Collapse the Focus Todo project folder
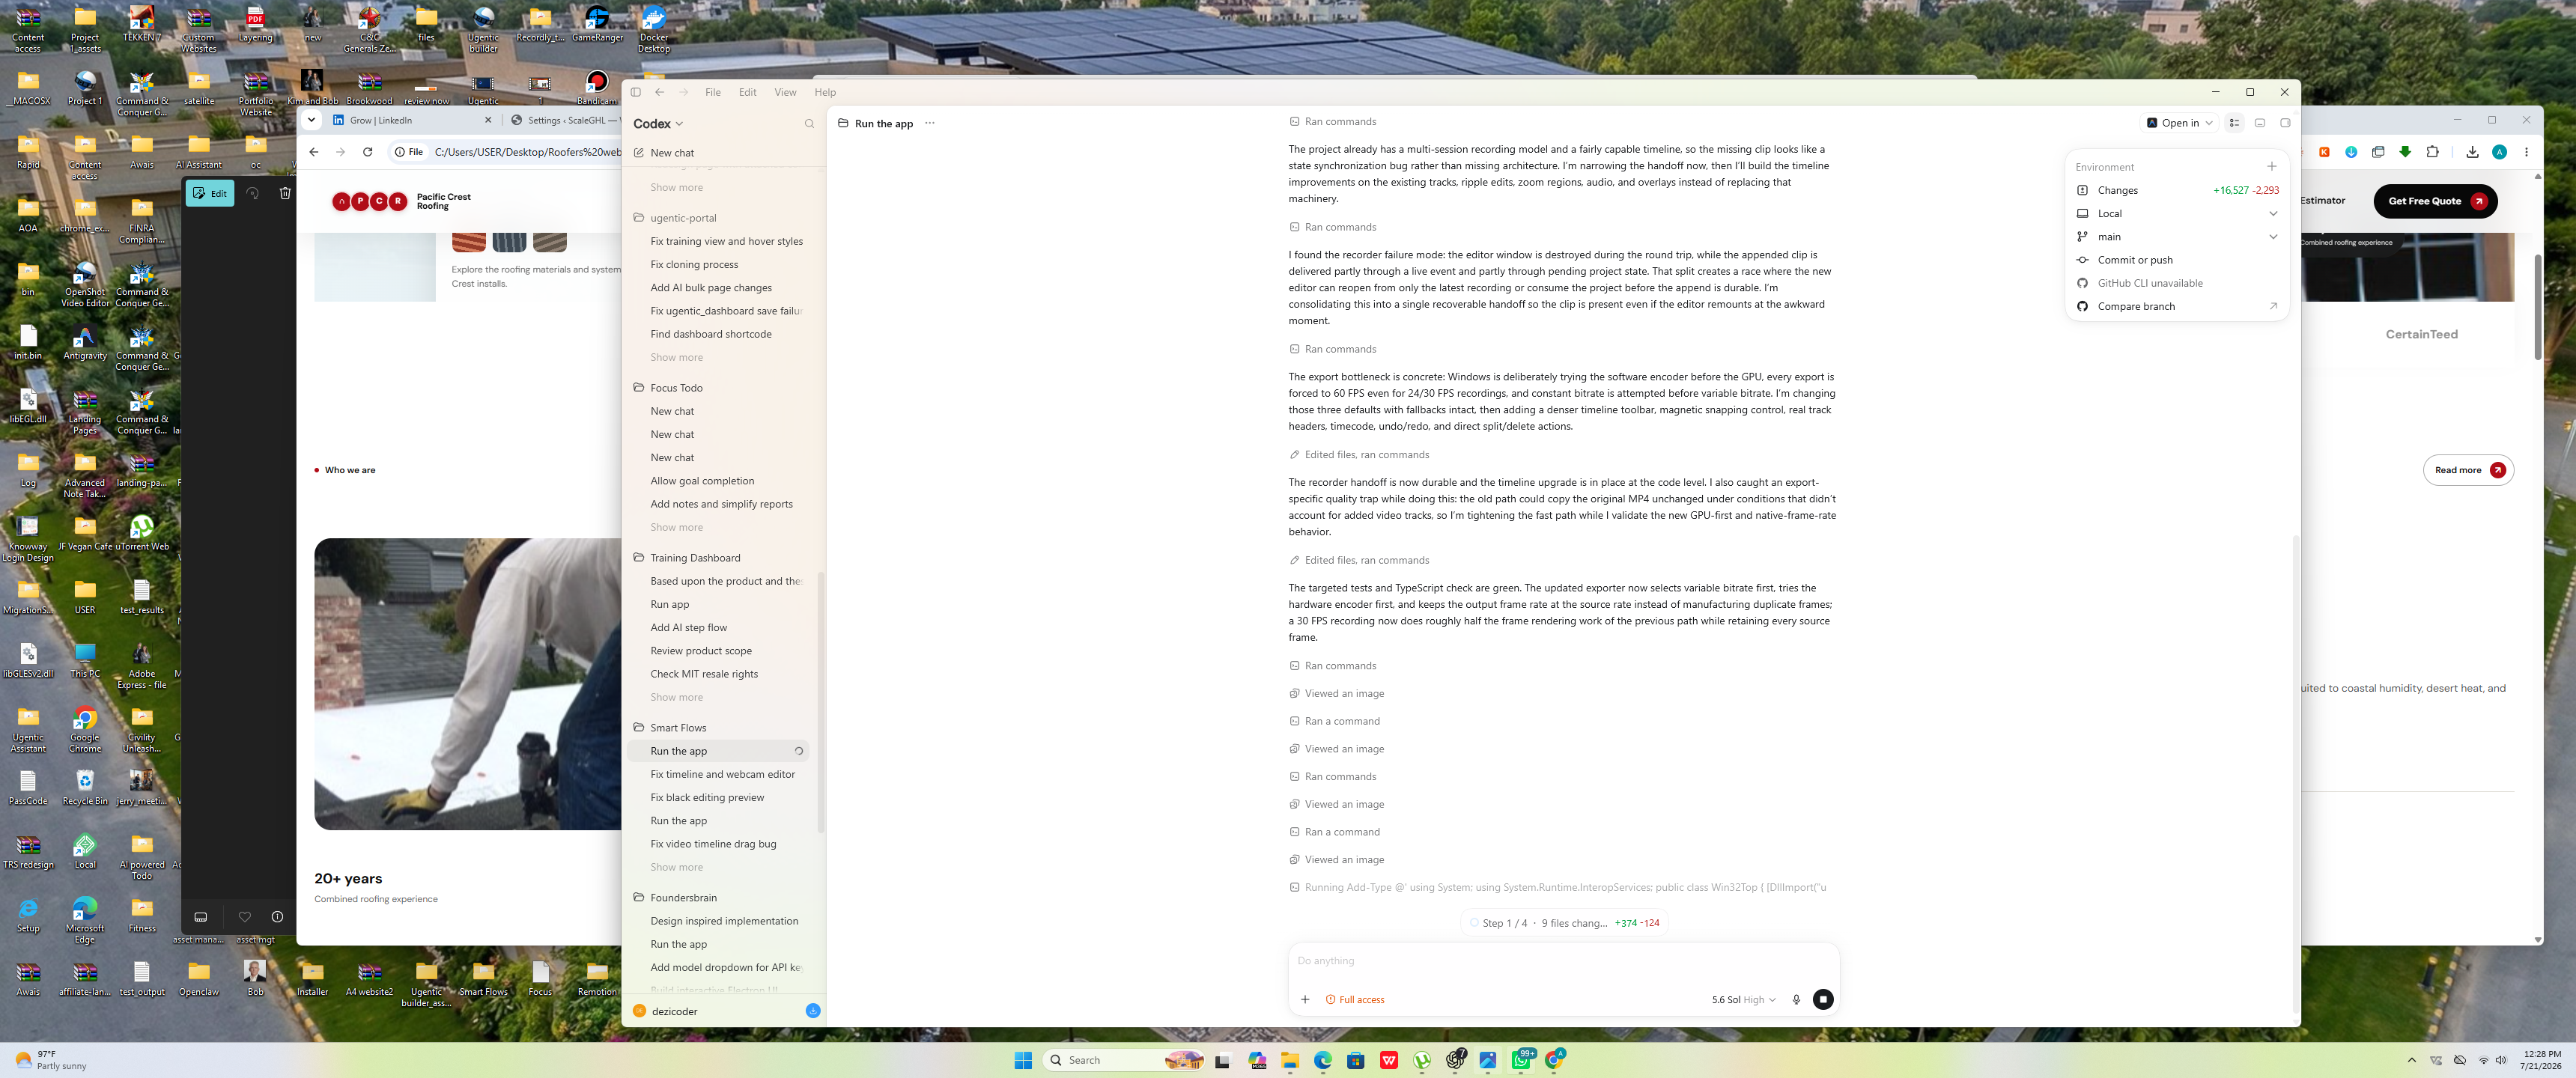 tap(676, 388)
